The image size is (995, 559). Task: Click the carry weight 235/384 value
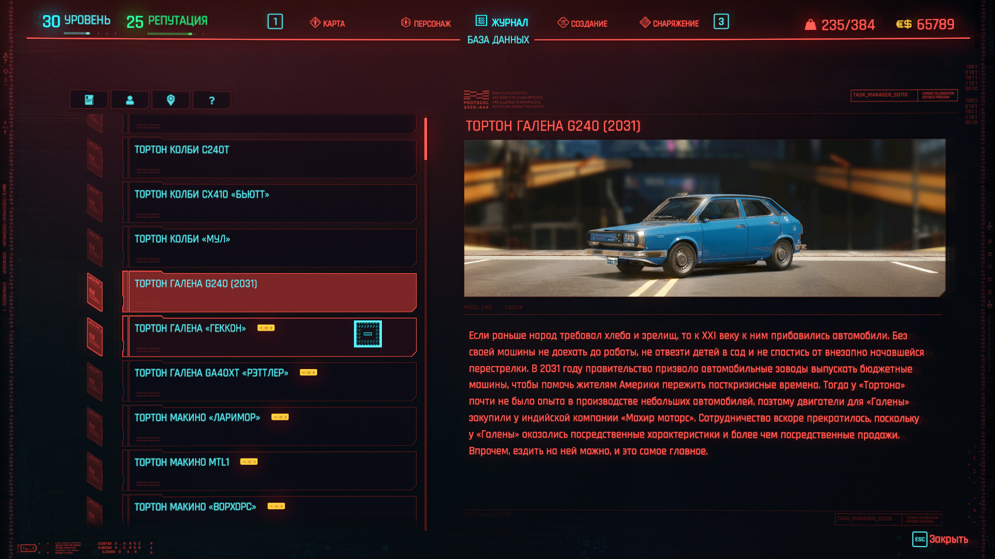[848, 25]
